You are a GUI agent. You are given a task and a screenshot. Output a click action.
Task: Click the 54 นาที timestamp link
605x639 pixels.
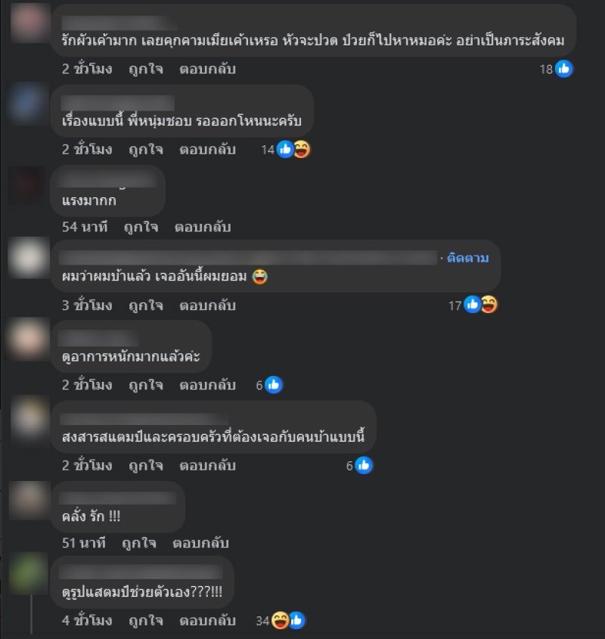[85, 227]
